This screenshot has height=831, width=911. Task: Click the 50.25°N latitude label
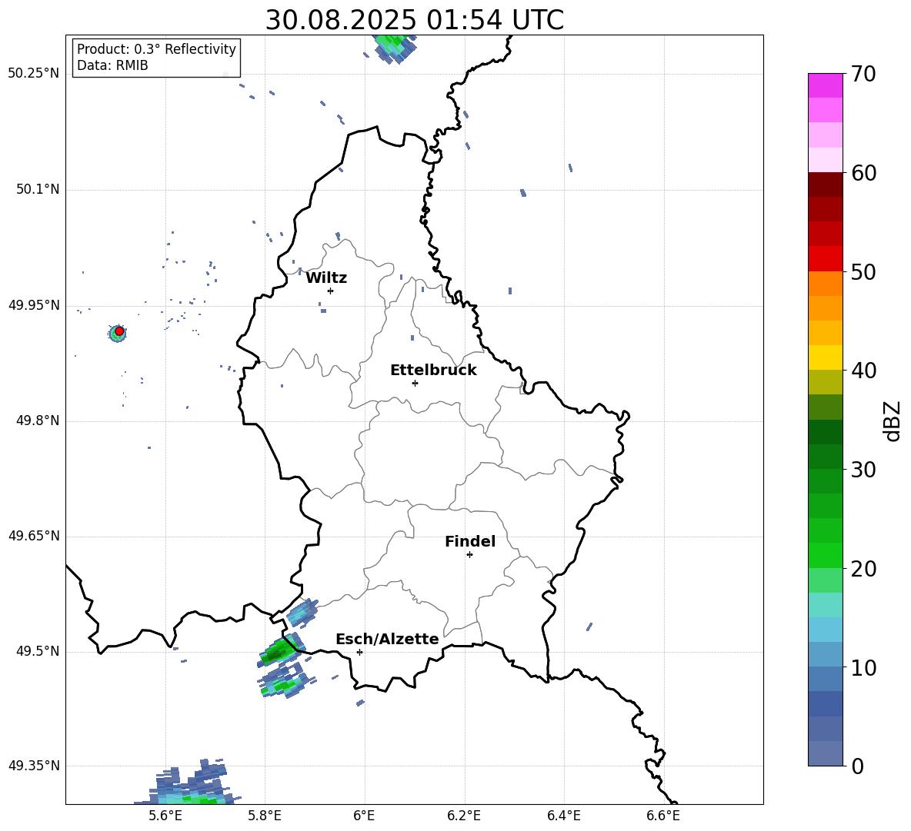(34, 74)
